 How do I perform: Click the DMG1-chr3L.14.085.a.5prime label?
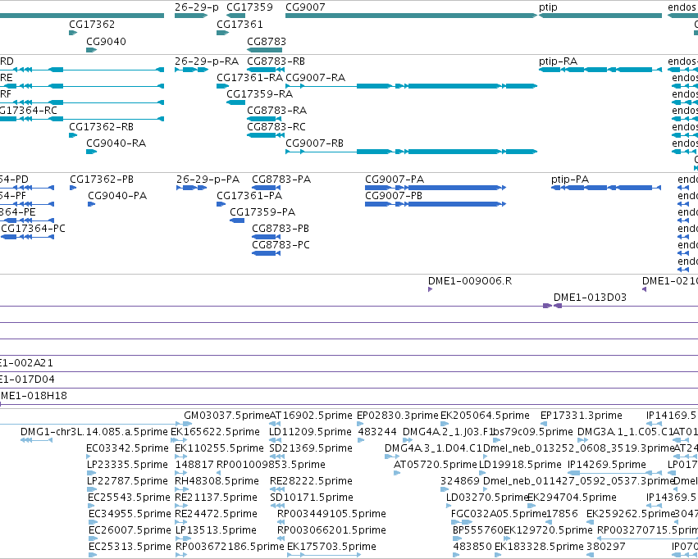pyautogui.click(x=94, y=432)
